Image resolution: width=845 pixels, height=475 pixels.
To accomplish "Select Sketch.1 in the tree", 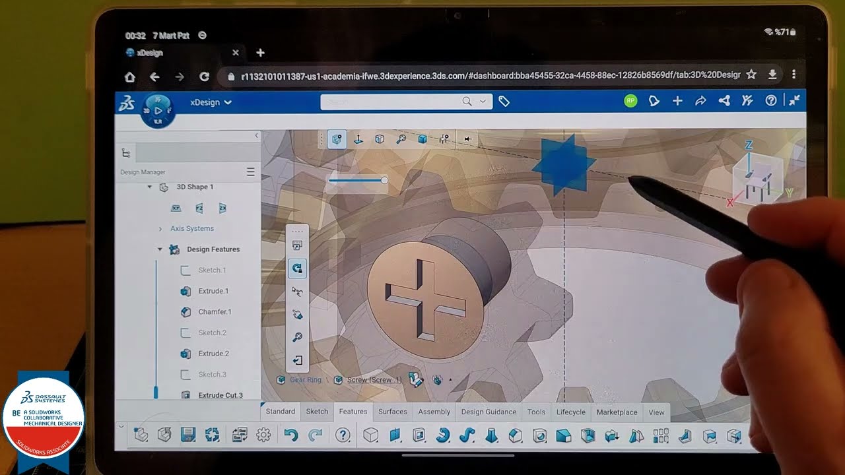I will (212, 270).
